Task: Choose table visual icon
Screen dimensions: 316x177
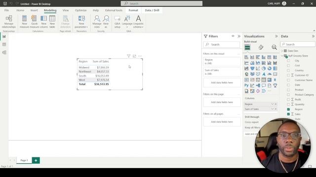Action: (x=264, y=80)
